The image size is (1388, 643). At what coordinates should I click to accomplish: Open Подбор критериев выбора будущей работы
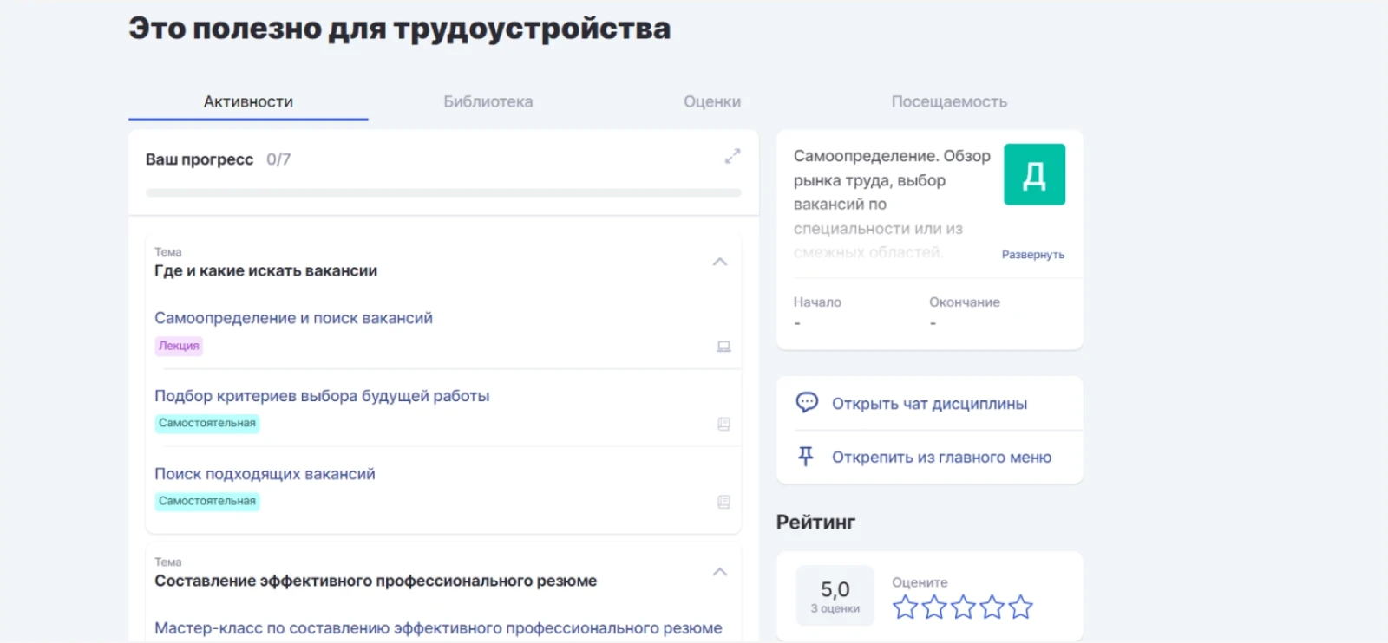coord(322,396)
